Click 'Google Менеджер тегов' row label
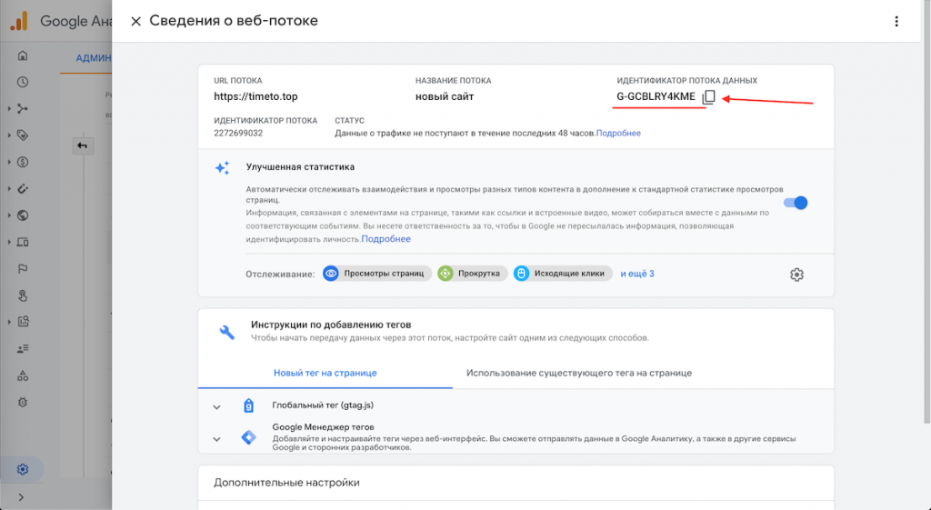 323,427
